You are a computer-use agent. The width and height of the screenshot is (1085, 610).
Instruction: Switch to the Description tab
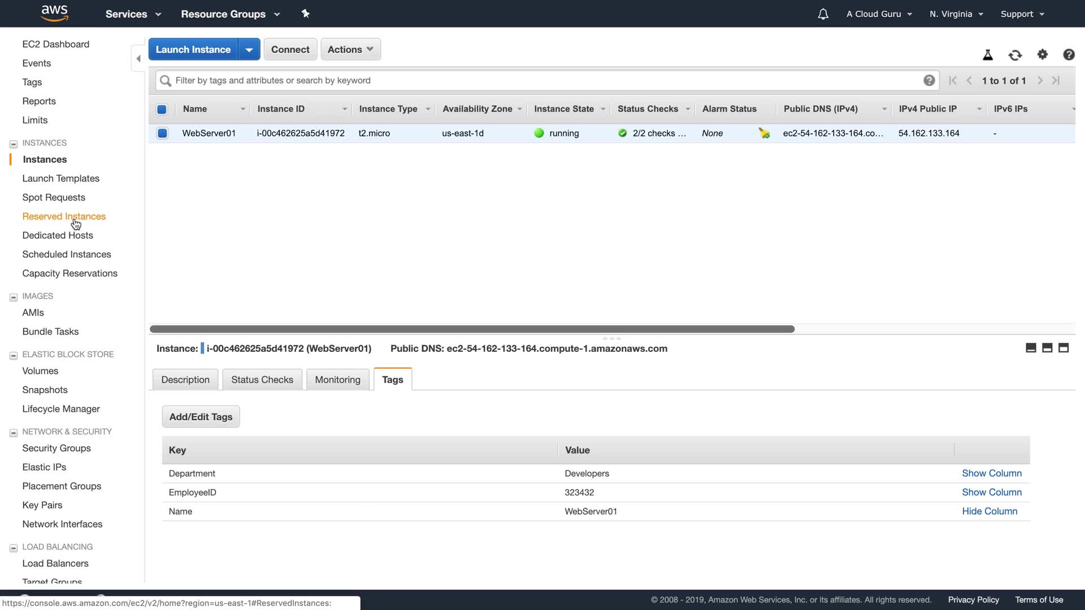(x=185, y=380)
